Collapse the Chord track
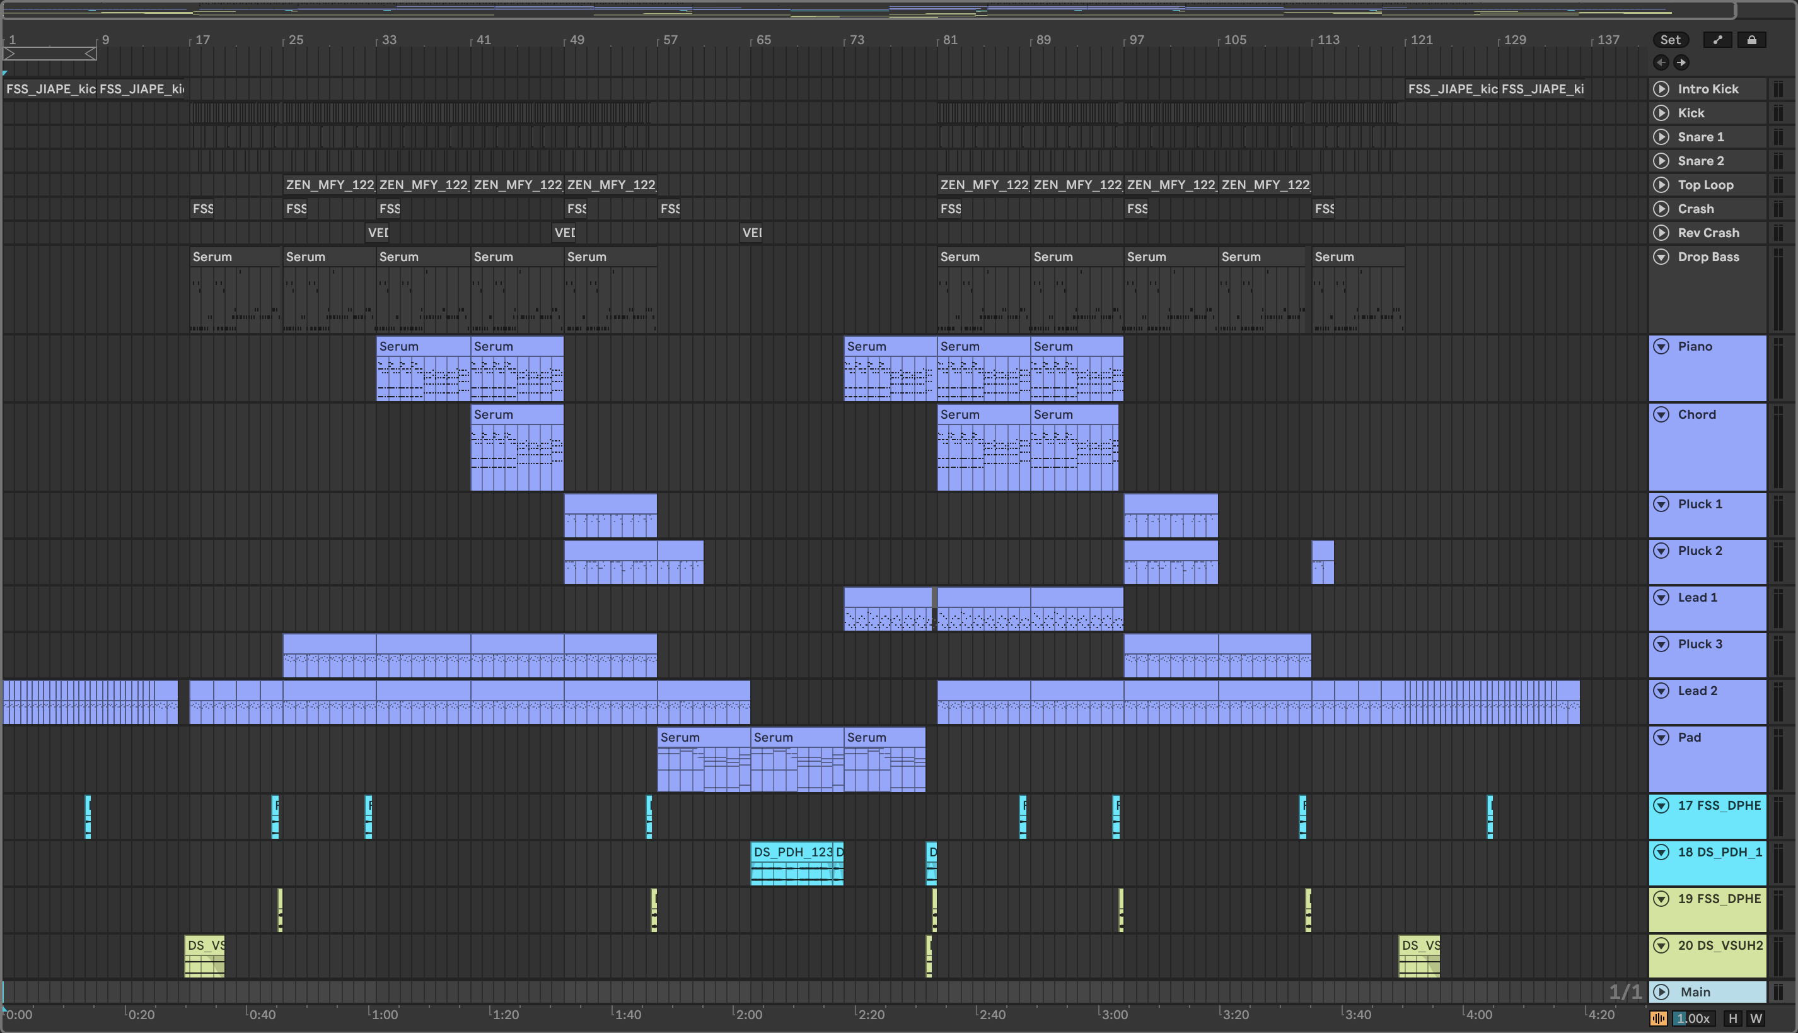Image resolution: width=1798 pixels, height=1033 pixels. point(1661,414)
